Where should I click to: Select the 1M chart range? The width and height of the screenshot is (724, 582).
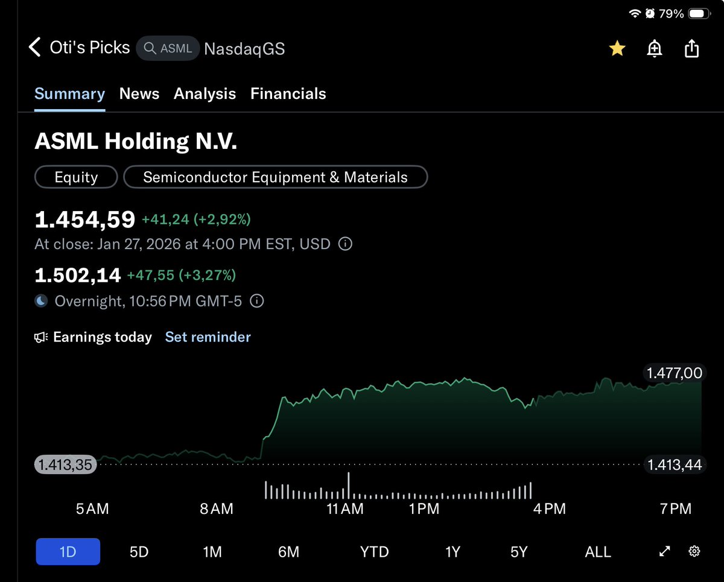click(212, 552)
